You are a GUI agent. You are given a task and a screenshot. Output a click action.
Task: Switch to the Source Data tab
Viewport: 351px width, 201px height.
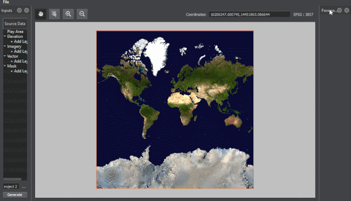point(15,24)
